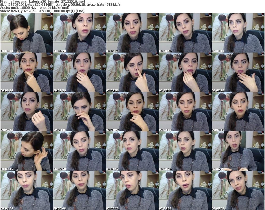This screenshot has width=265, height=210.
Task: Click the Video codec info header line
Action: (43, 11)
